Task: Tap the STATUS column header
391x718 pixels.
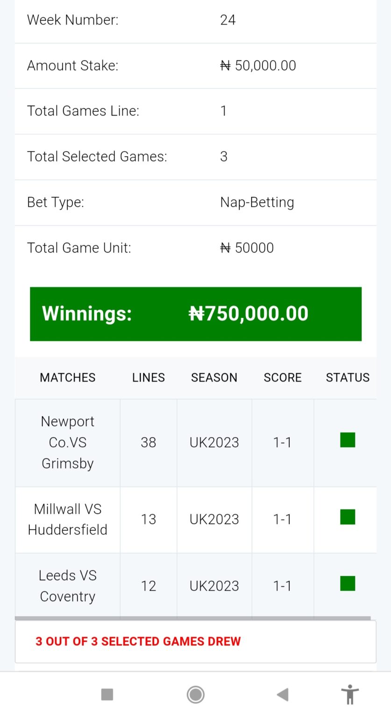Action: 348,378
